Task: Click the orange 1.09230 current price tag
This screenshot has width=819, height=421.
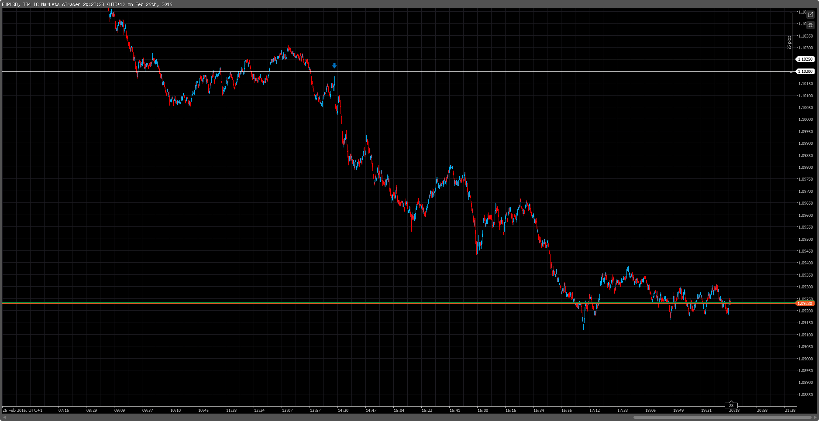Action: [x=805, y=303]
